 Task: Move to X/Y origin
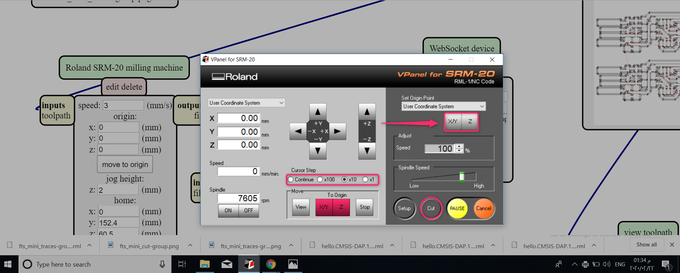tap(324, 207)
